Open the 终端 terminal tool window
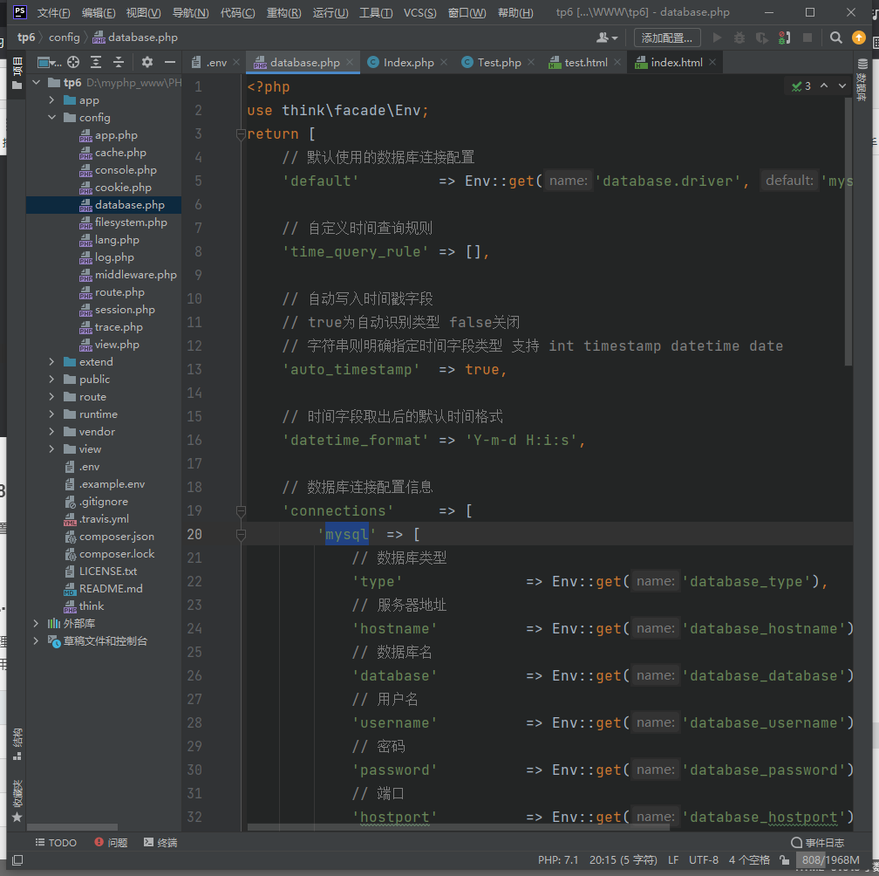 [x=160, y=842]
